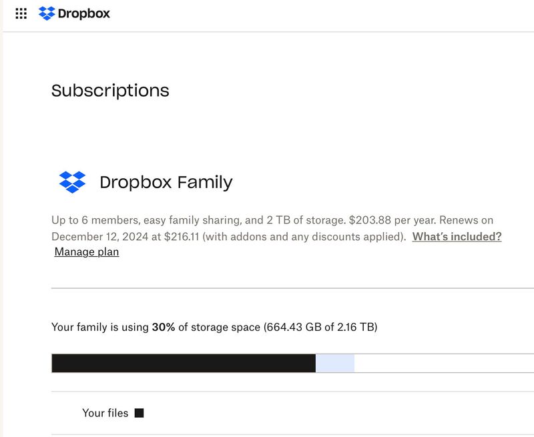Screen dimensions: 534x437
Task: Select the Your files legend label
Action: 105,413
